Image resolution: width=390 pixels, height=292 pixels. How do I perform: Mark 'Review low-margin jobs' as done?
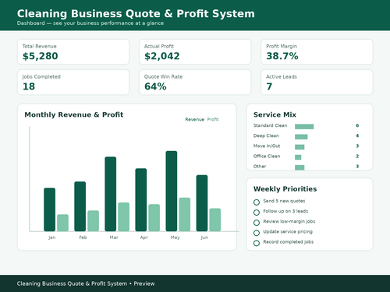tap(257, 223)
